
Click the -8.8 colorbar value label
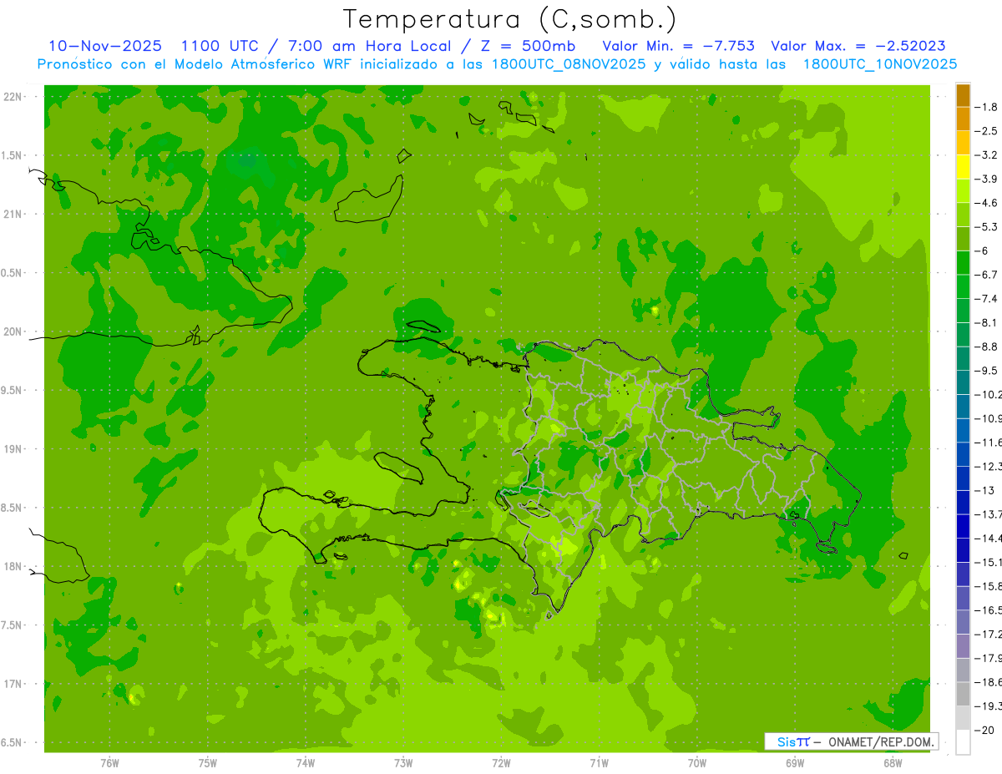tap(987, 347)
